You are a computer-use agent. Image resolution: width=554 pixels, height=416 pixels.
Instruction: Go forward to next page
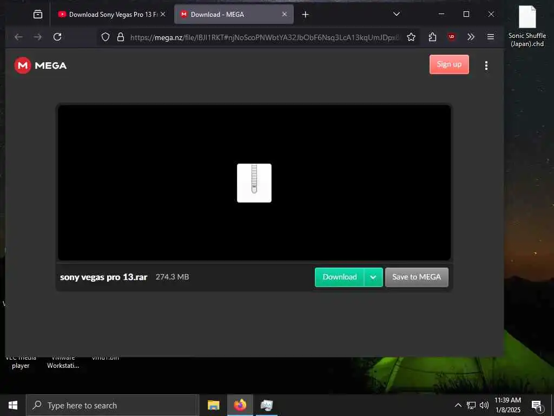pos(37,37)
